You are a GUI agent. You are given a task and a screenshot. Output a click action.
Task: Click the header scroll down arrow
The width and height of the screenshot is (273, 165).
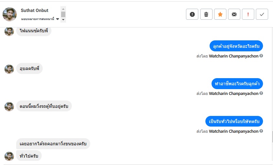63,20
